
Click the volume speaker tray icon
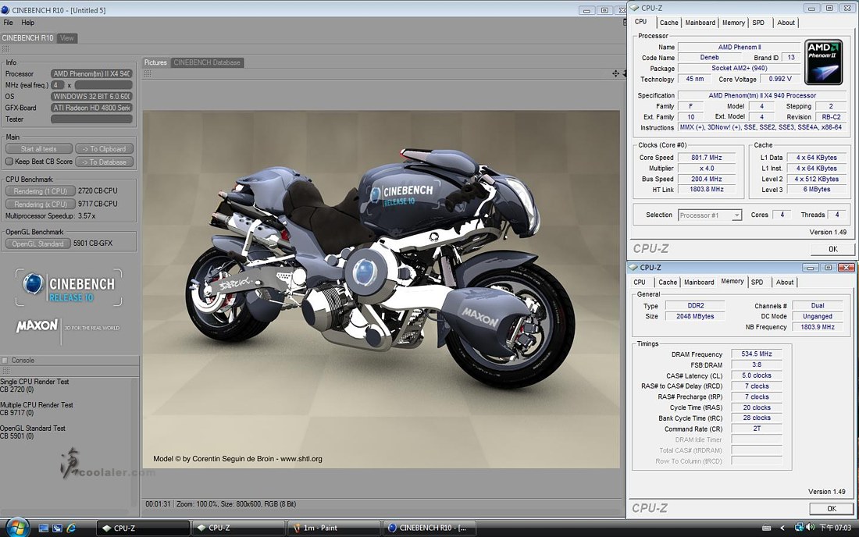point(810,528)
